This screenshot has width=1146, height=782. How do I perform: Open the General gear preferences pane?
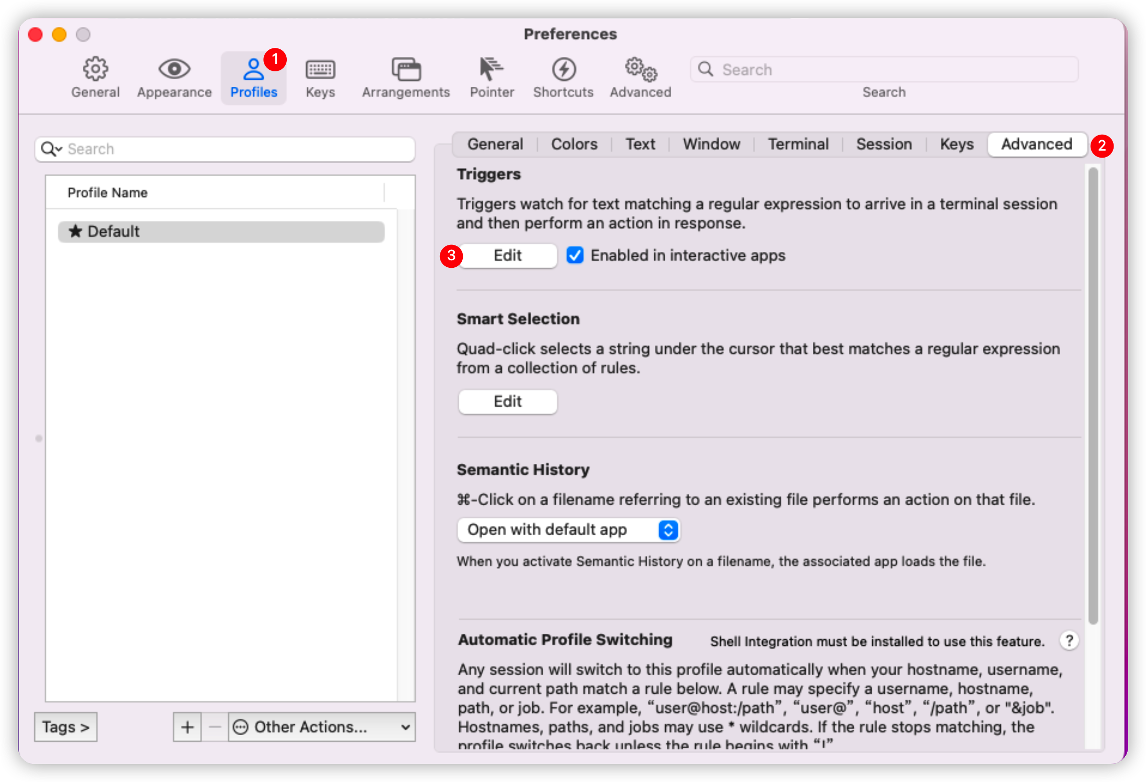tap(95, 77)
